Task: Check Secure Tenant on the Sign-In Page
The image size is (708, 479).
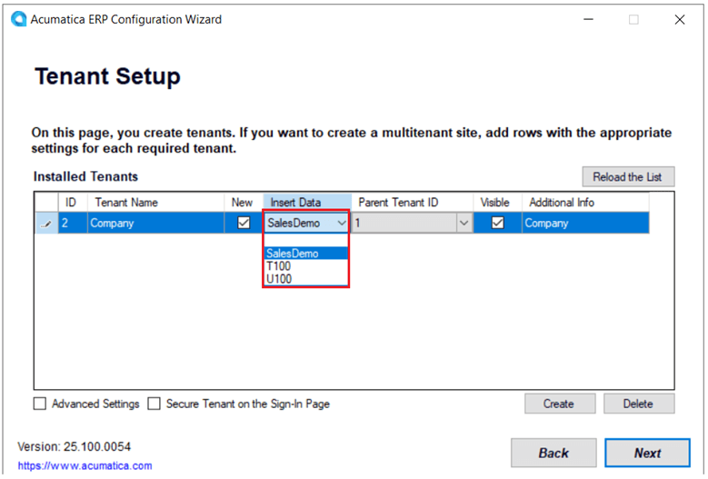Action: tap(155, 404)
